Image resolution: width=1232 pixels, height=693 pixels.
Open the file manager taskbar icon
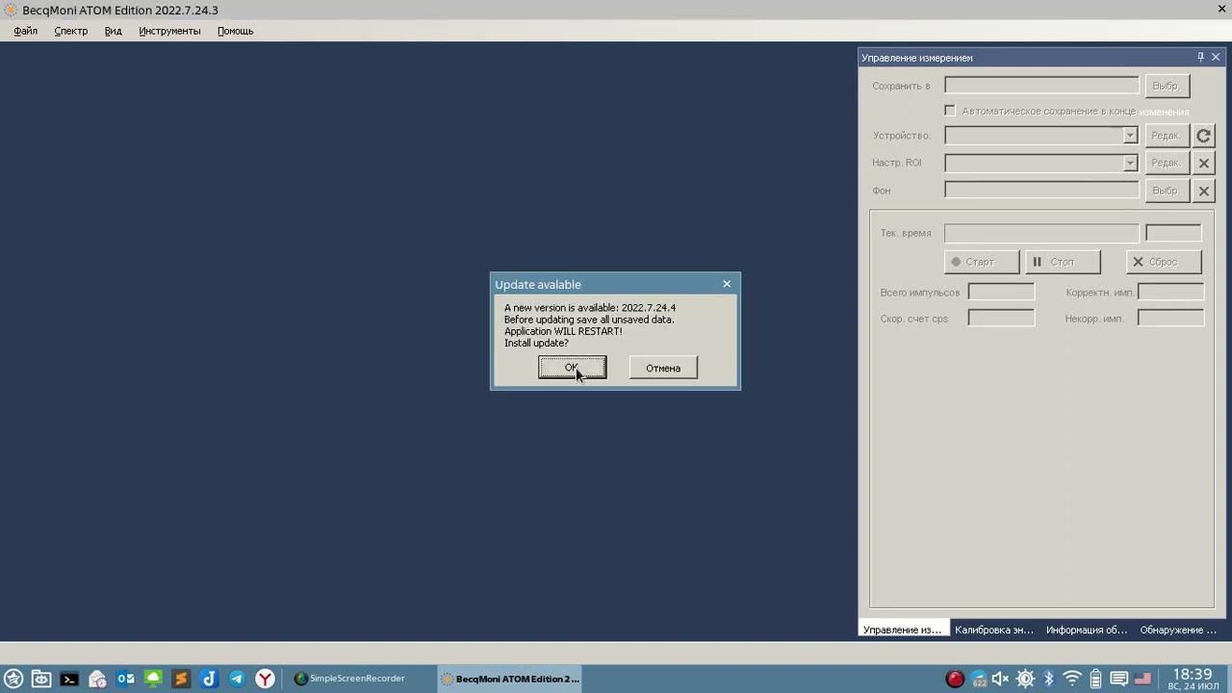tap(41, 679)
